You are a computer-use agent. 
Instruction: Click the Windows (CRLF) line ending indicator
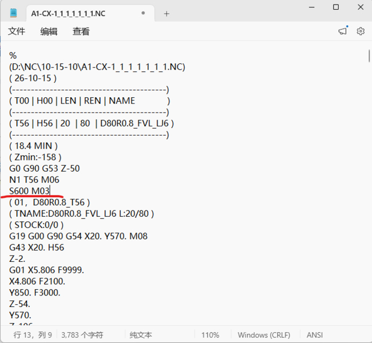tap(264, 335)
